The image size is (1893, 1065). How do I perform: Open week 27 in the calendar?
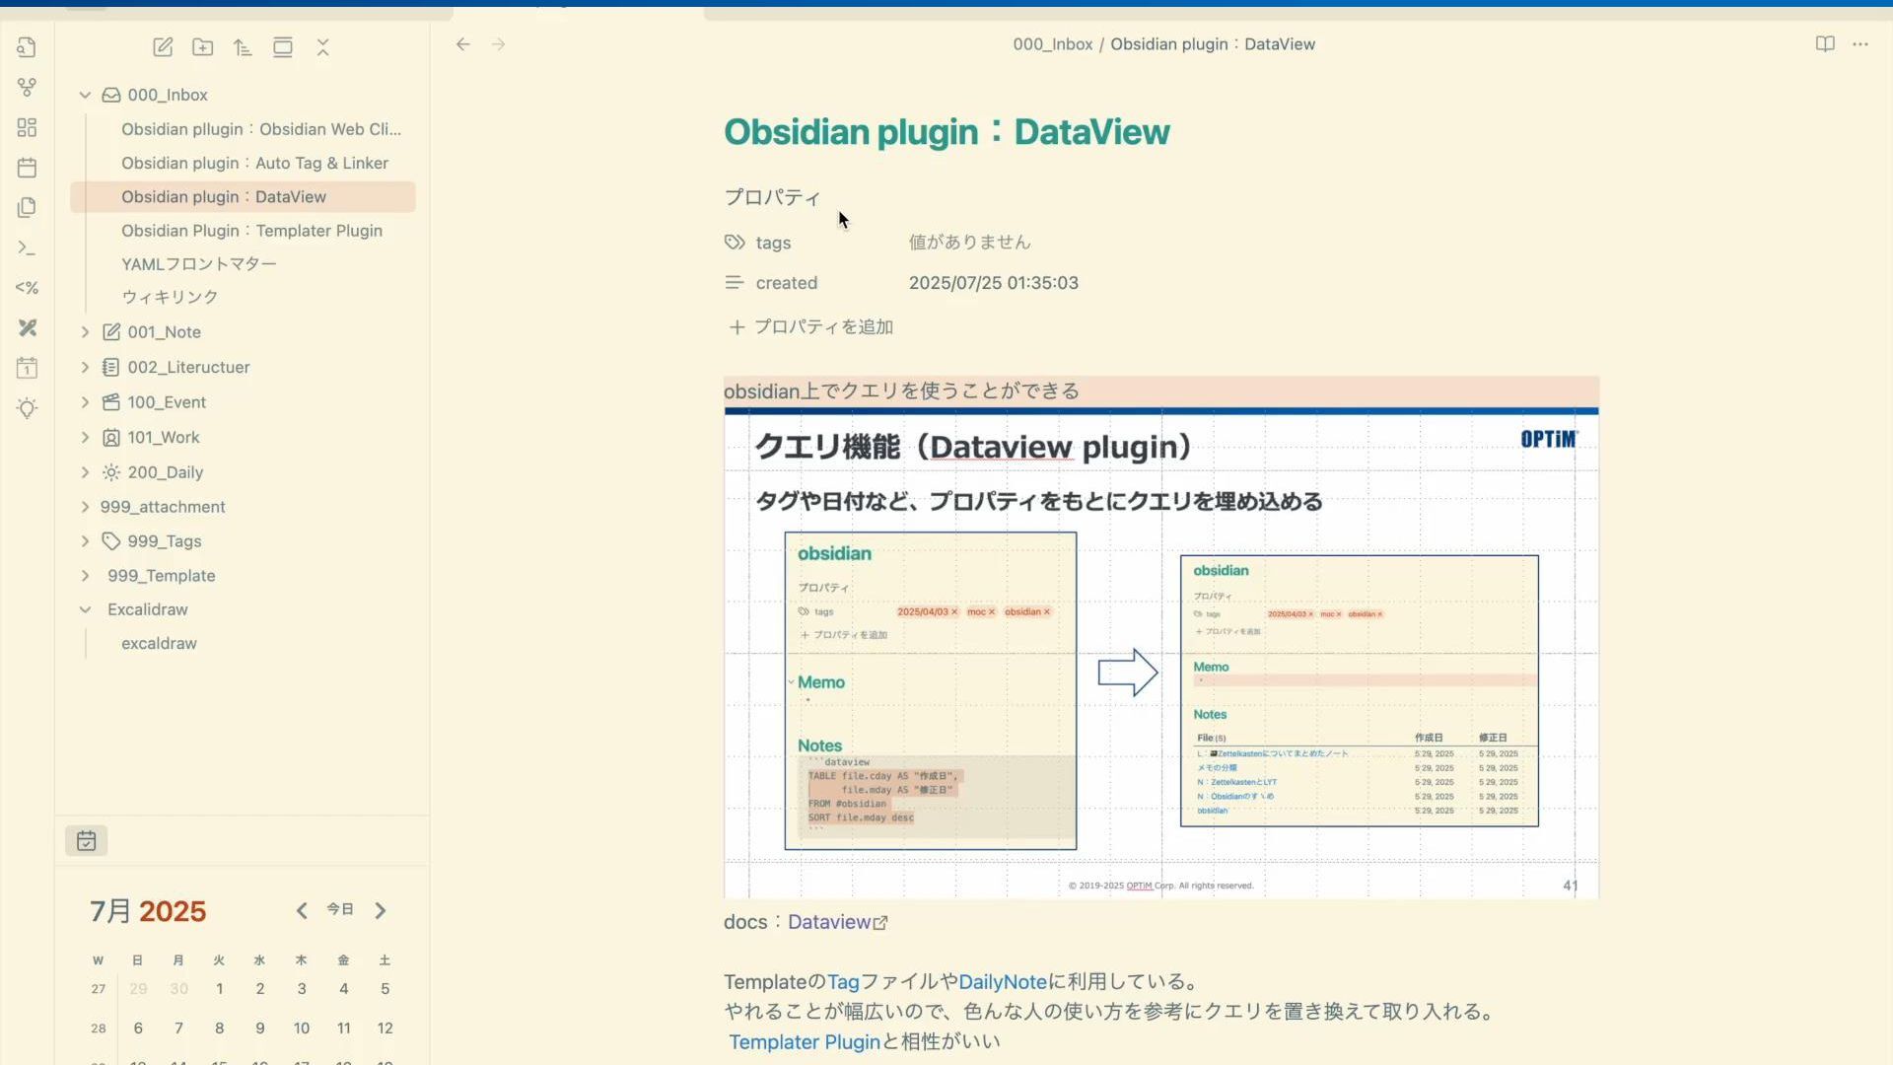coord(98,989)
